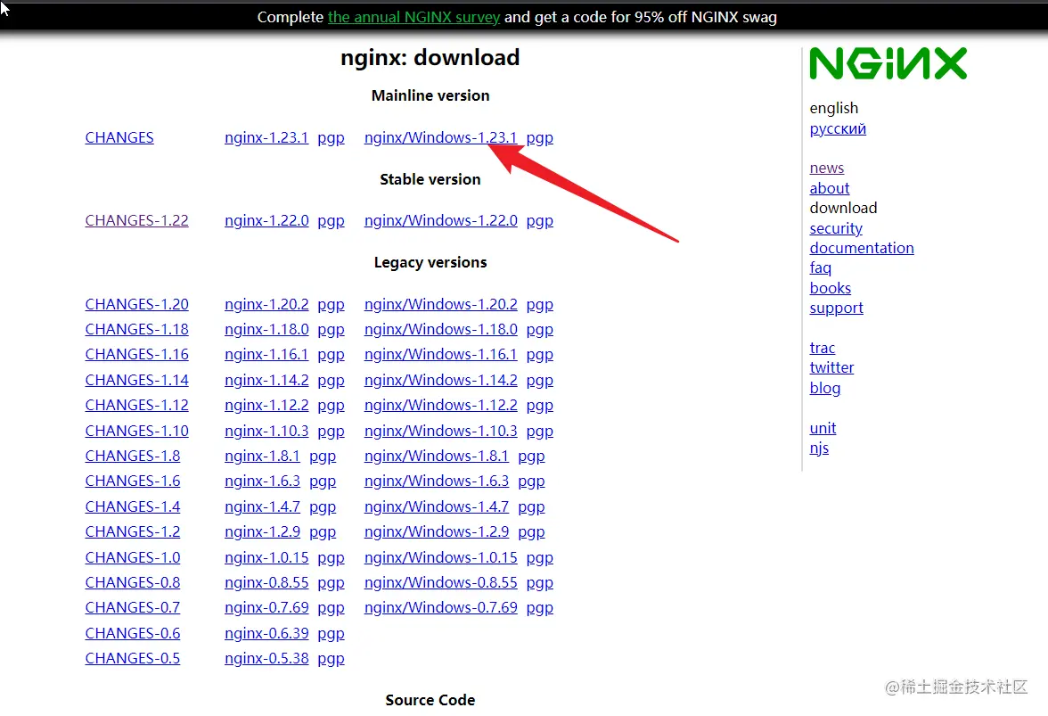Download nginx-1.12.2 source archive

pyautogui.click(x=266, y=405)
